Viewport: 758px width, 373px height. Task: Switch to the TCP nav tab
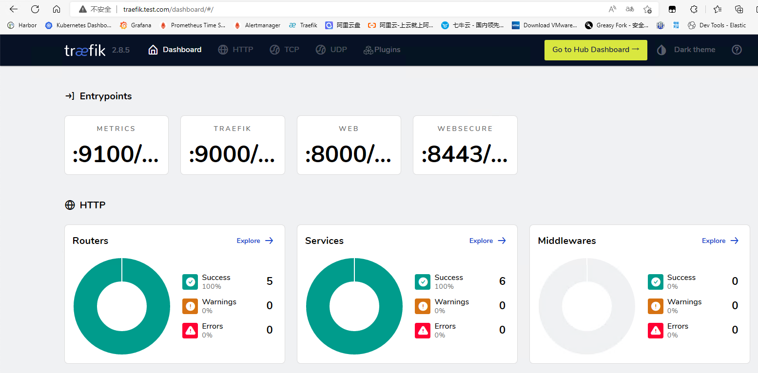pyautogui.click(x=284, y=50)
